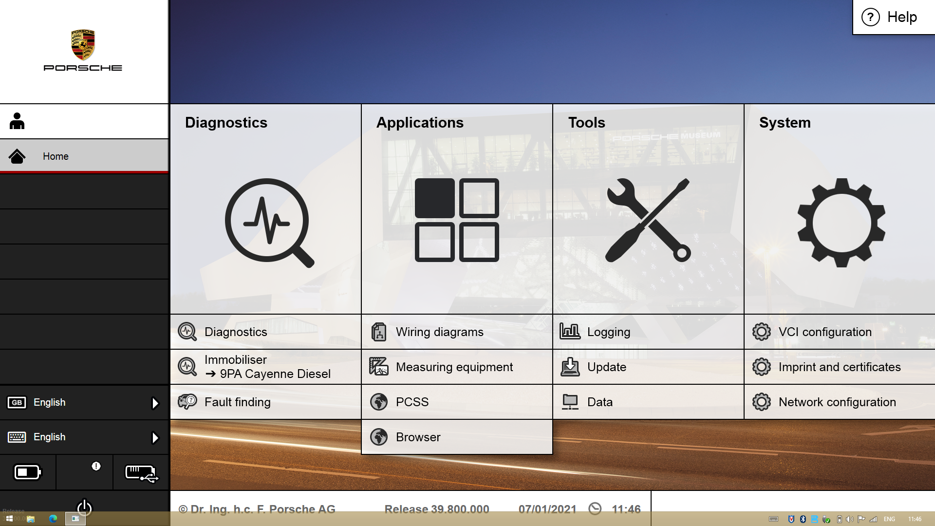This screenshot has height=526, width=935.
Task: Switch to English keyboard layout
Action: [x=83, y=437]
